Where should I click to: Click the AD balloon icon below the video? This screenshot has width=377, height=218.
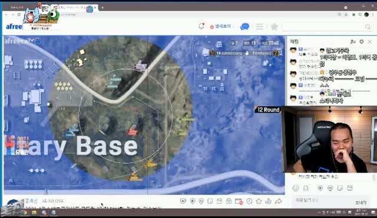[x=201, y=201]
